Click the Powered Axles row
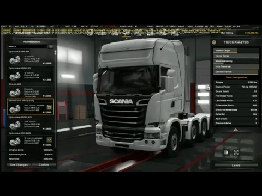 [236, 123]
